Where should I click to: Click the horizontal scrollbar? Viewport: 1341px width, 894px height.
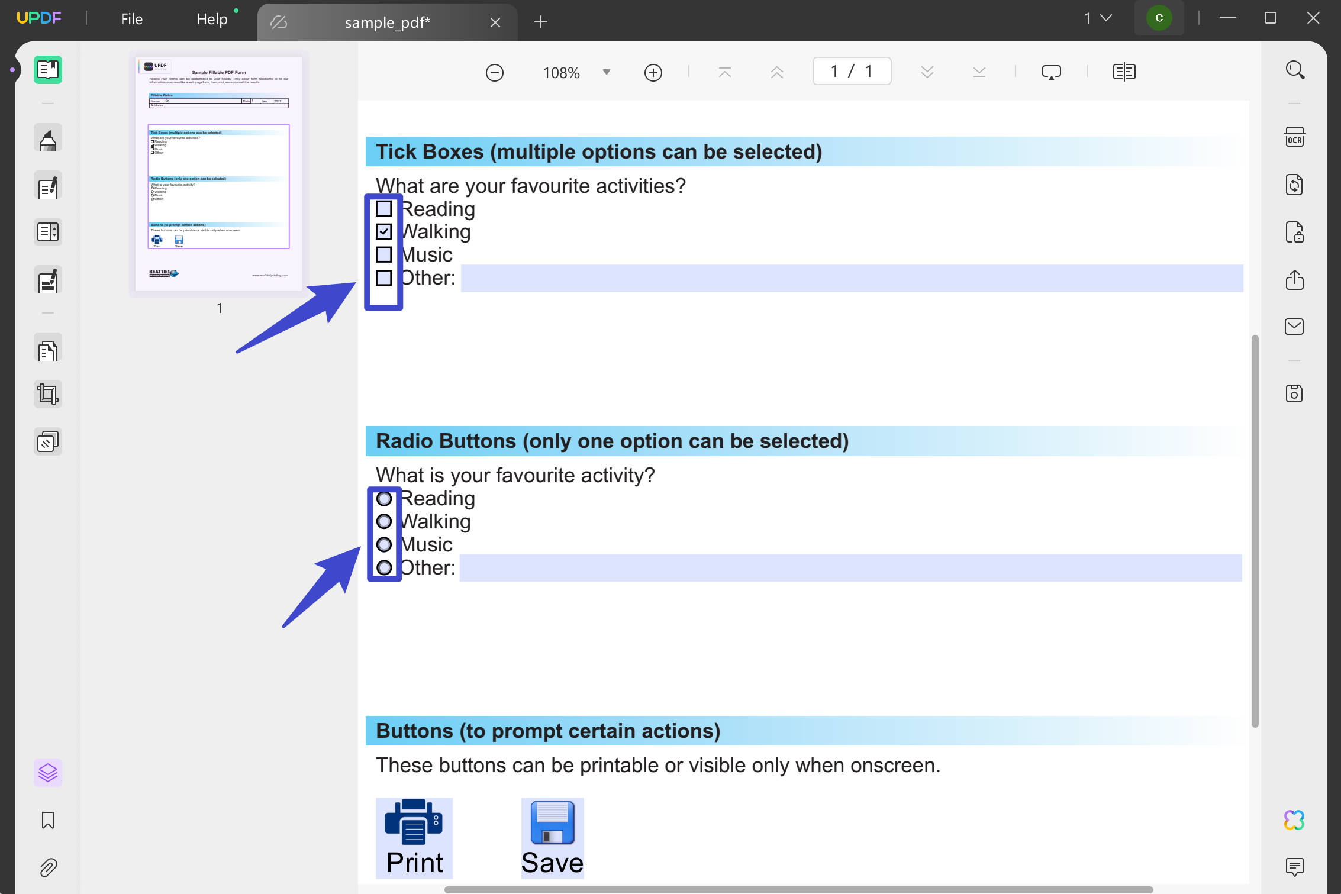tap(798, 889)
